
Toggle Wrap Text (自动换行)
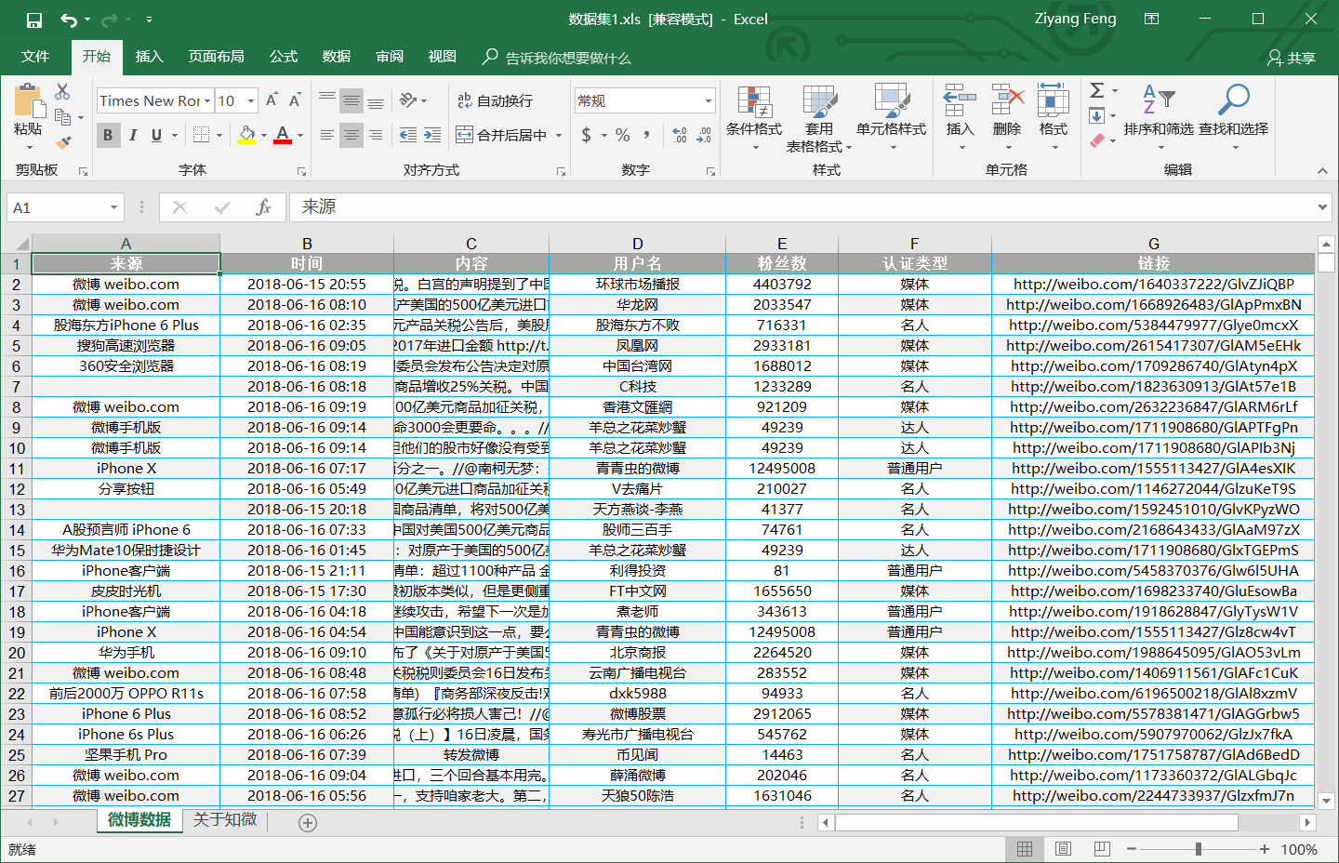[495, 100]
